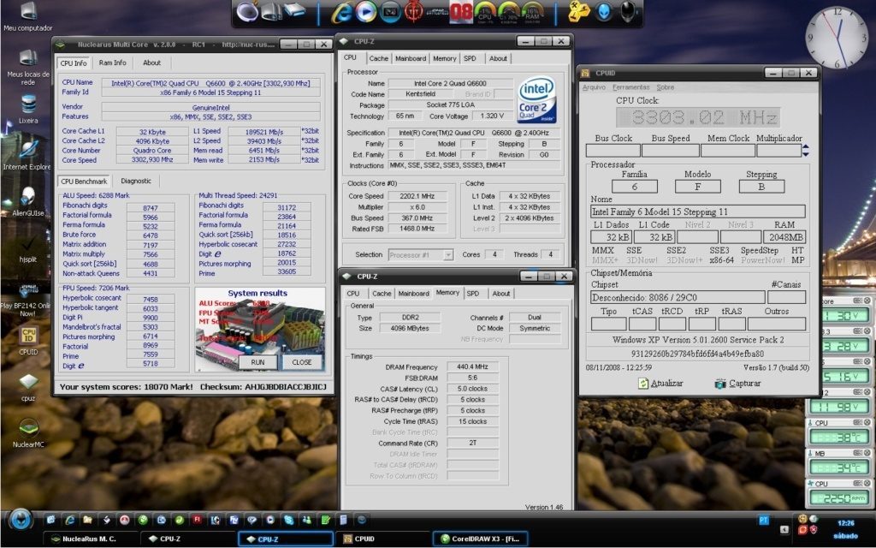Click the Bus Clock field in CPUID

(x=613, y=151)
